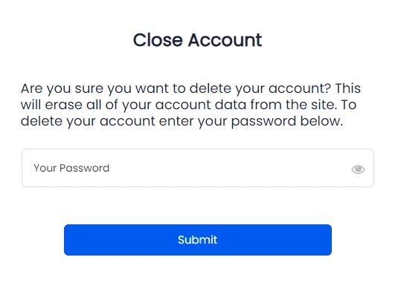Image resolution: width=398 pixels, height=286 pixels.
Task: Focus the Your Password text box
Action: point(198,168)
